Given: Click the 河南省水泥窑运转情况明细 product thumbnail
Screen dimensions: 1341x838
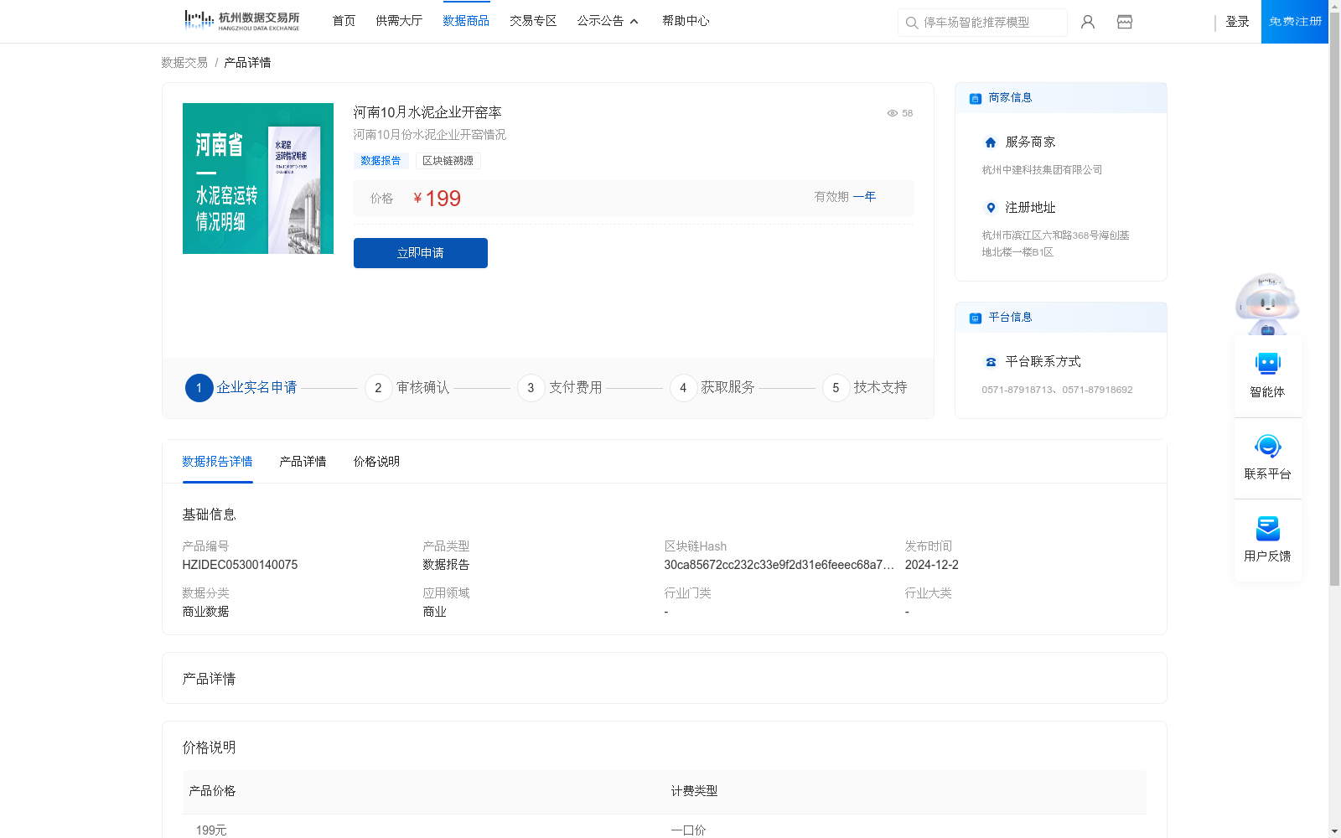Looking at the screenshot, I should pyautogui.click(x=258, y=178).
